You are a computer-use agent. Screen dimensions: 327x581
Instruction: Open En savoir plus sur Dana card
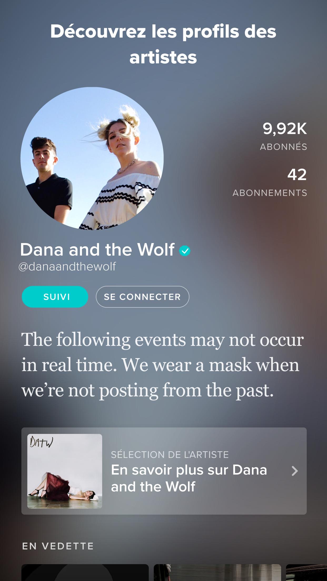pyautogui.click(x=164, y=471)
